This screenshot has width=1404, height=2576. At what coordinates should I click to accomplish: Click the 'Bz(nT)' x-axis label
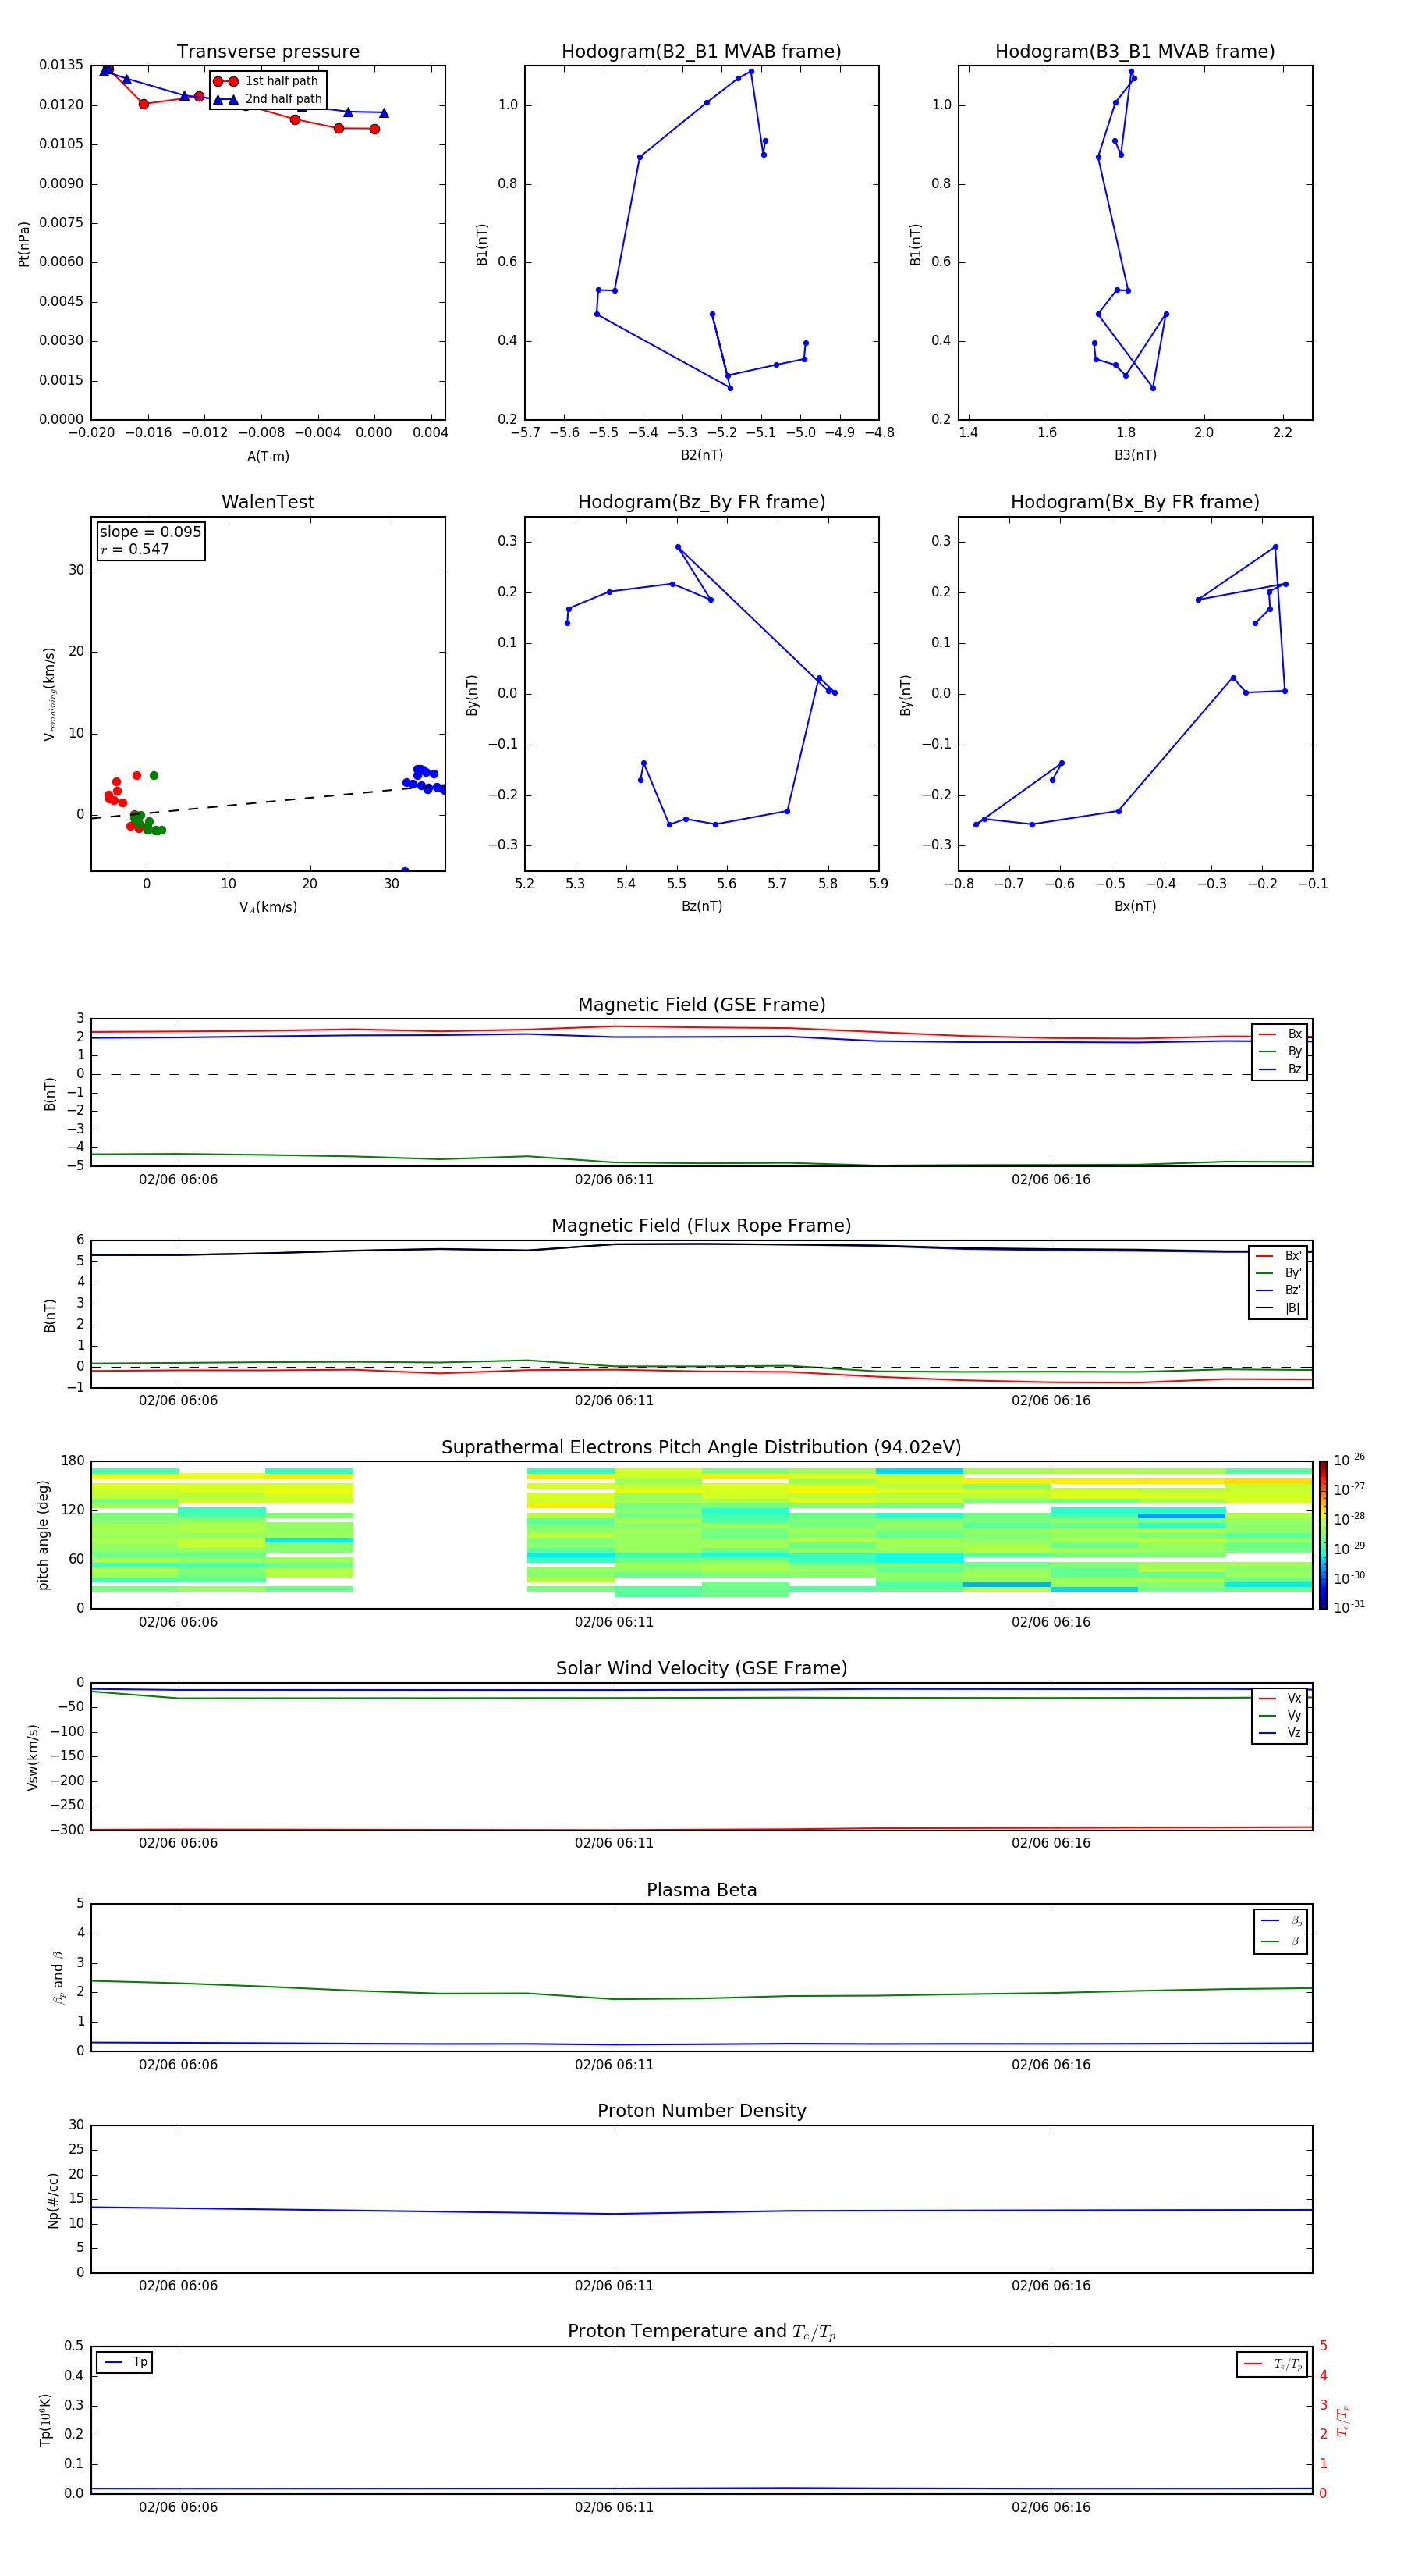click(701, 906)
